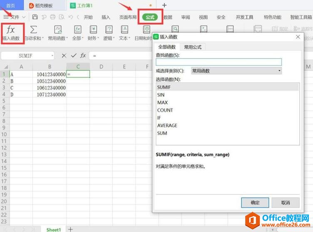313x232 pixels.
Task: Select the 全部函数 dialog tab
Action: (167, 47)
